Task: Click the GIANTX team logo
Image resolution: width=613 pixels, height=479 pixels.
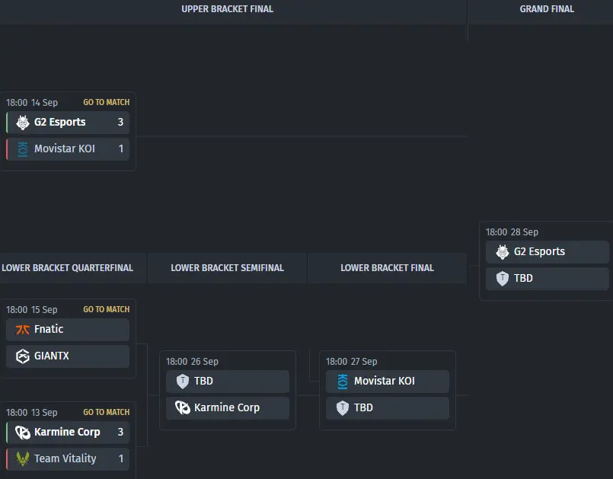Action: click(x=22, y=356)
